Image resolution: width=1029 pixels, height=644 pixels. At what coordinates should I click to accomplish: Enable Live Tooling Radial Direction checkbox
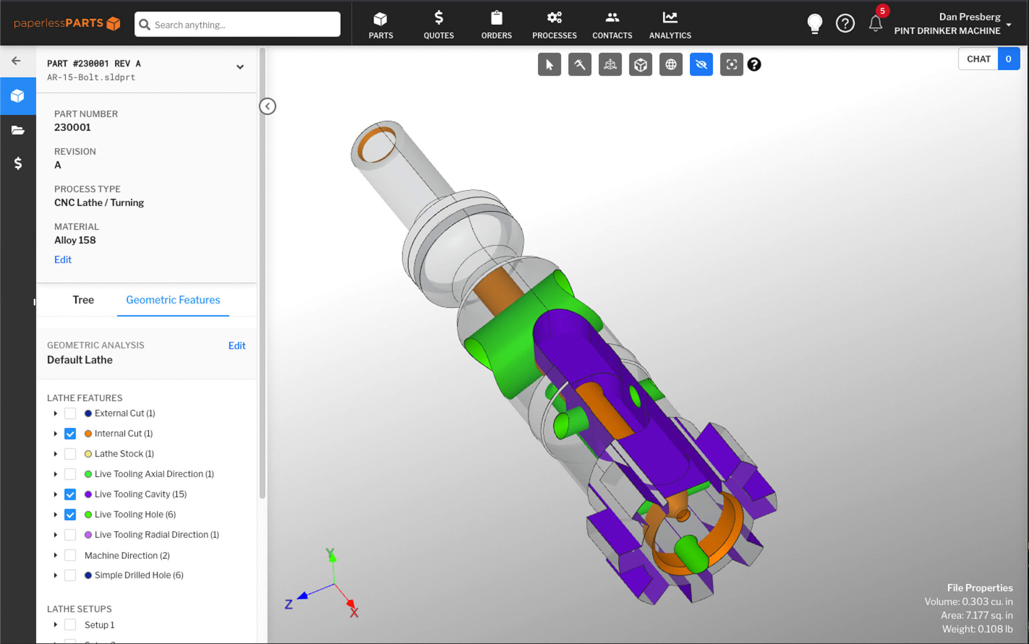pos(70,535)
